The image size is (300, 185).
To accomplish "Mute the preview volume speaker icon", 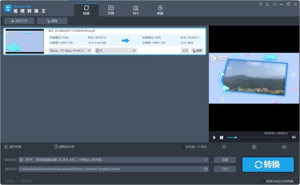I will (294, 137).
